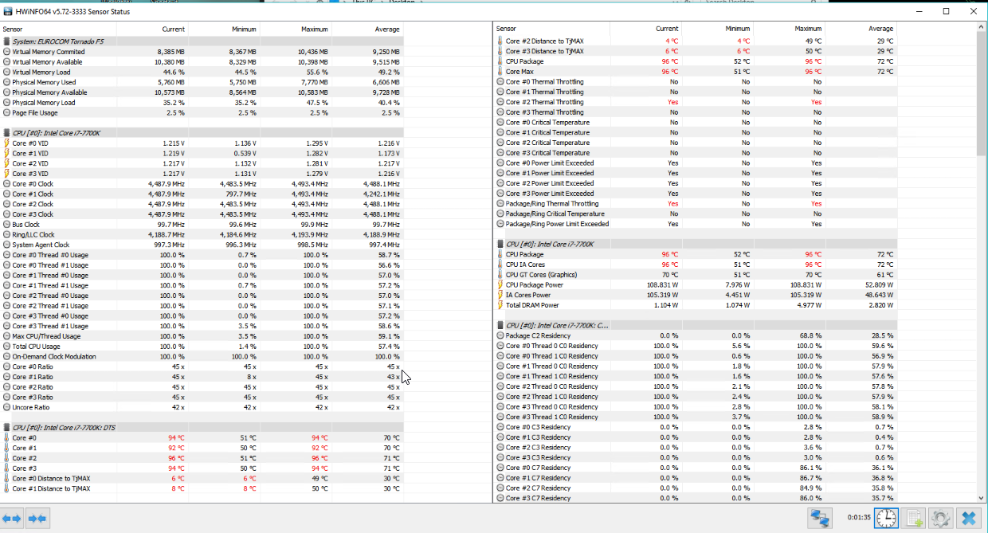Select the Core #1 Clock row

[x=202, y=194]
